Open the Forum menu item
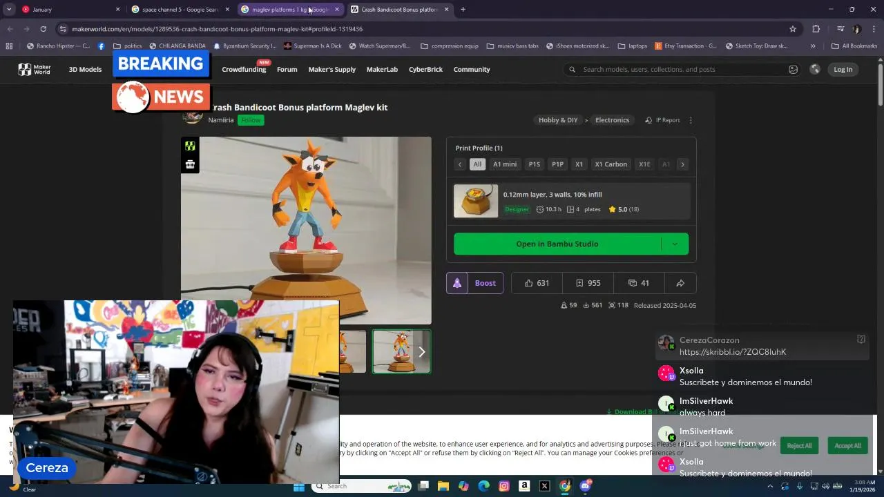Screen dimensions: 884x497 pos(287,70)
